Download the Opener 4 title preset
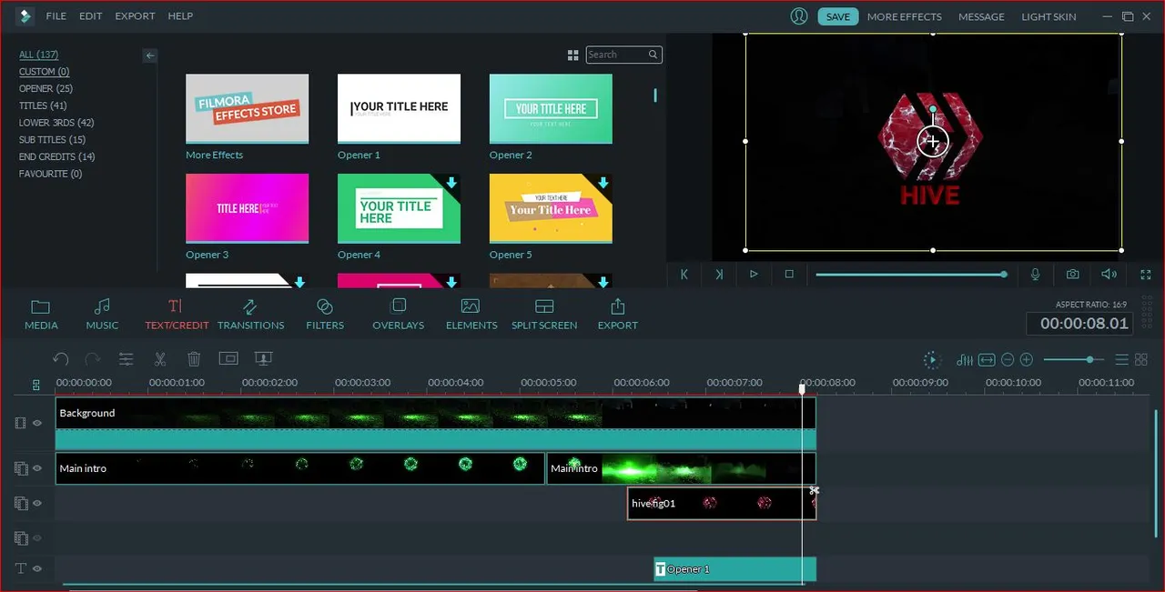The image size is (1165, 592). pos(451,183)
